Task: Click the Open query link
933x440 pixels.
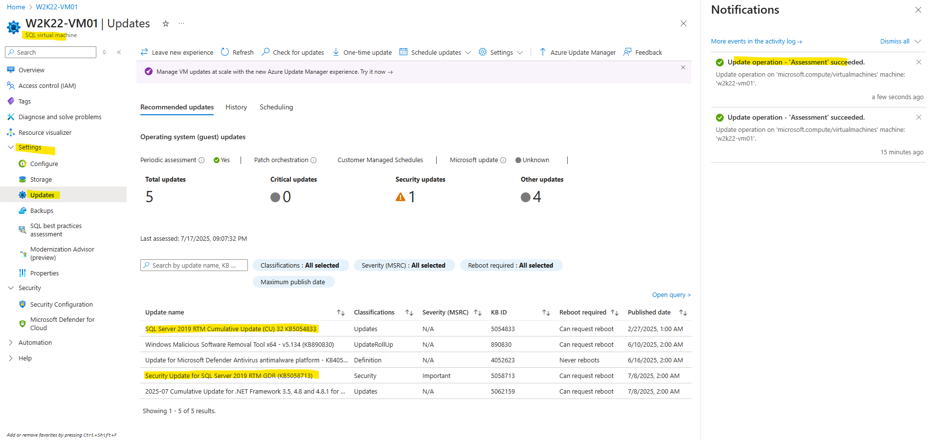Action: [x=671, y=295]
